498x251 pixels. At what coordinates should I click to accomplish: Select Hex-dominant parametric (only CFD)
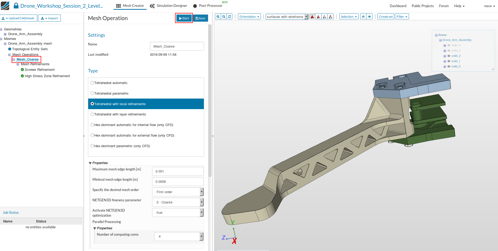92,146
